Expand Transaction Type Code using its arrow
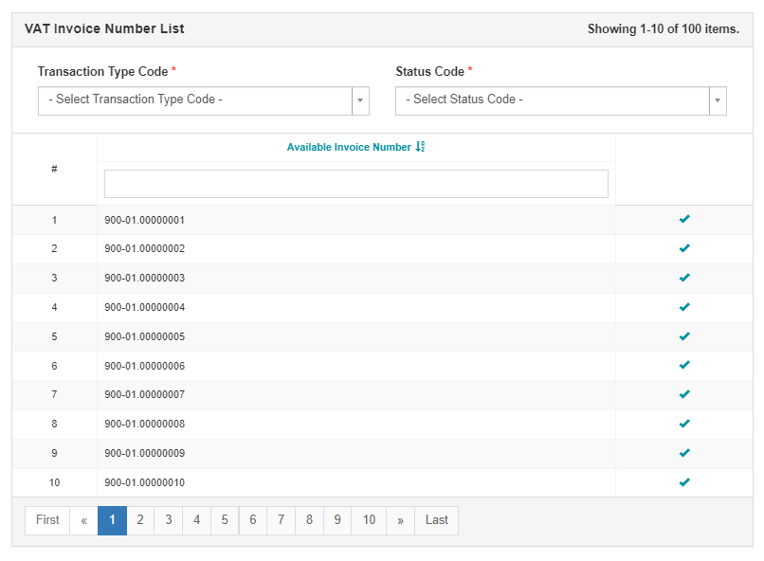The height and width of the screenshot is (561, 764). (x=360, y=100)
